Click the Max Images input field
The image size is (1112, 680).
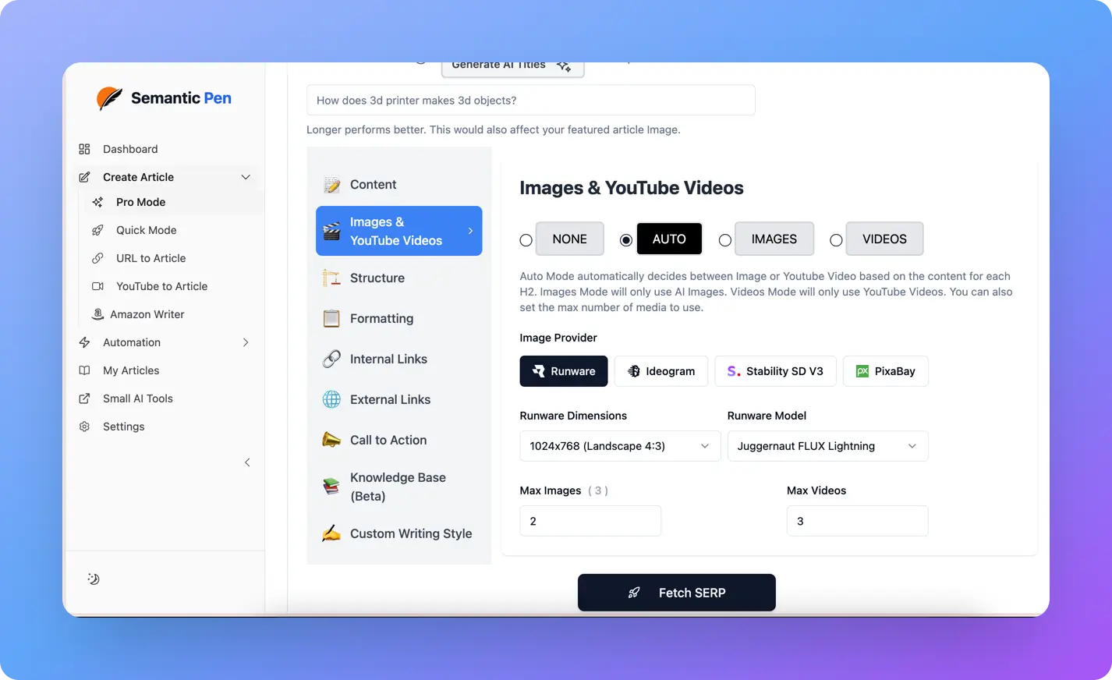coord(590,521)
